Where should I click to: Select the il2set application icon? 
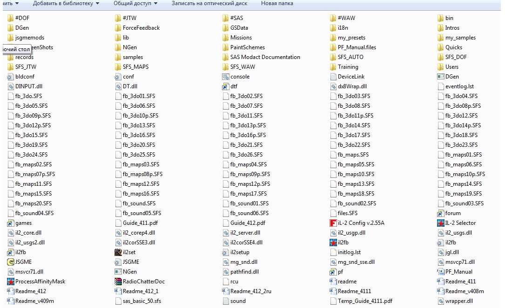coord(118,252)
